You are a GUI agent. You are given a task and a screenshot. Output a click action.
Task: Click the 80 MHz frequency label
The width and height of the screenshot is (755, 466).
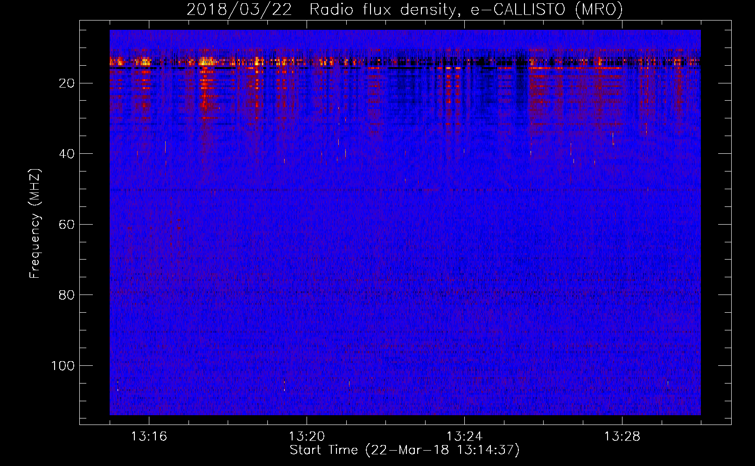pyautogui.click(x=67, y=295)
